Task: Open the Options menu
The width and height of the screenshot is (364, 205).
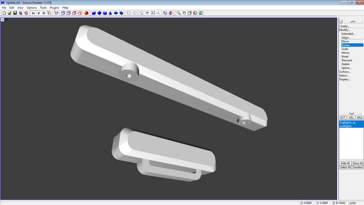Action: tap(31, 8)
